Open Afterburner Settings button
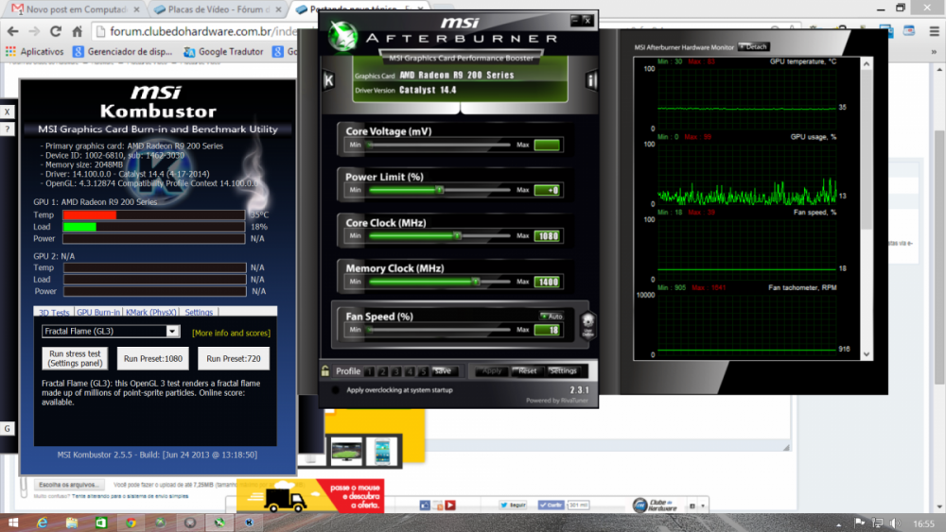 click(563, 370)
